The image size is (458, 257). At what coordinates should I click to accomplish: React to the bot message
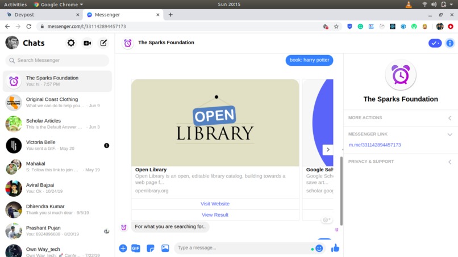coord(326,220)
